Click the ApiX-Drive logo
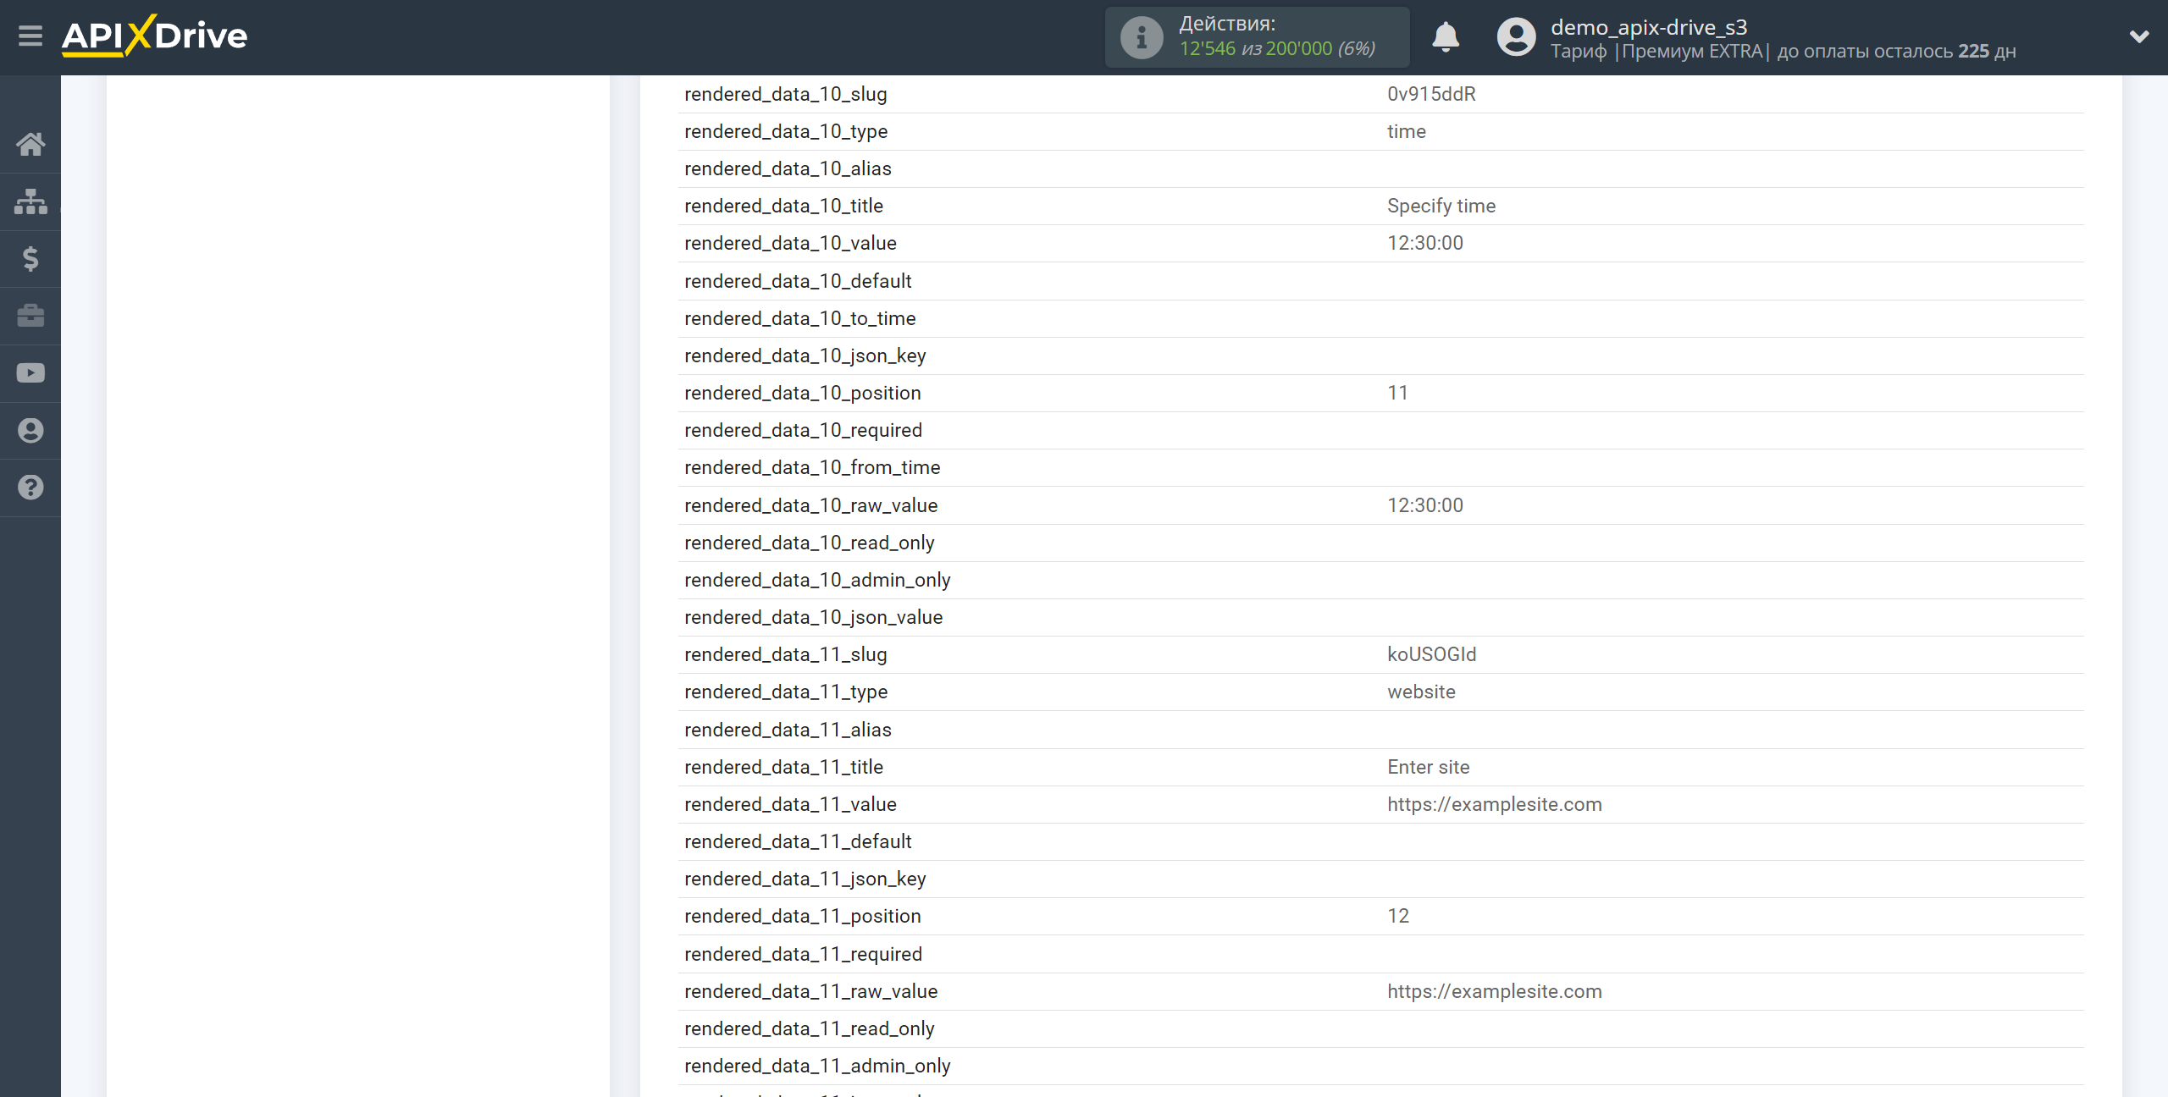2168x1097 pixels. point(154,36)
